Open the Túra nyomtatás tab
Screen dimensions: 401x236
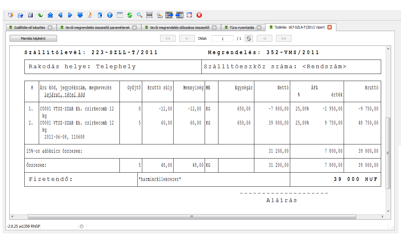(x=241, y=28)
